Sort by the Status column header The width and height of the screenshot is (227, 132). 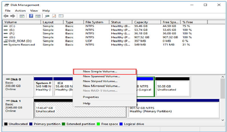pos(121,22)
